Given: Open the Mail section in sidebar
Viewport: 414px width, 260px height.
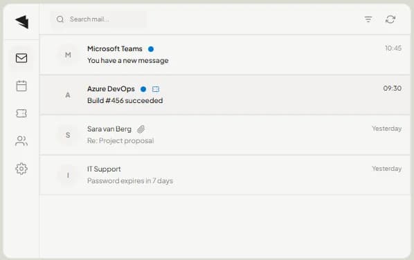Looking at the screenshot, I should (21, 58).
